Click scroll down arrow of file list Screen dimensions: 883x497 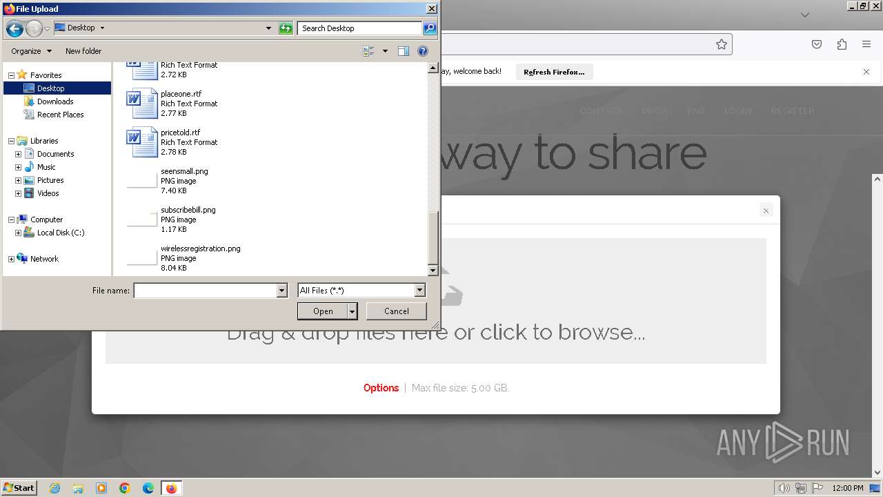tap(433, 271)
